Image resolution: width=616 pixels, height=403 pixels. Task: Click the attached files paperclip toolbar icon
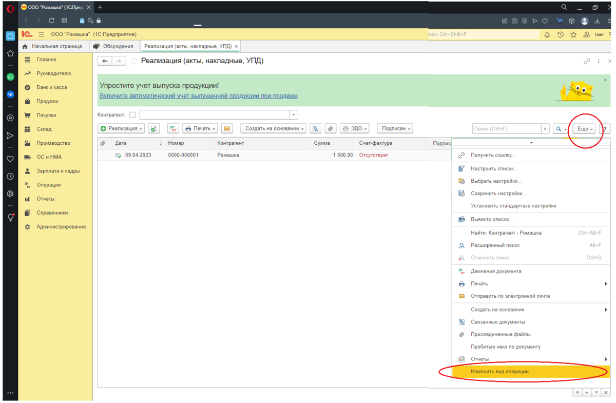pos(331,128)
